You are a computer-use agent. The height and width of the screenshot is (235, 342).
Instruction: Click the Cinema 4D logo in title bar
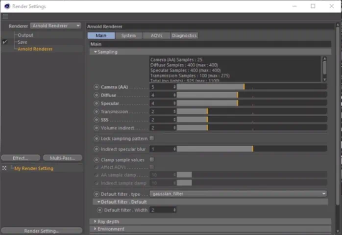[x=7, y=6]
